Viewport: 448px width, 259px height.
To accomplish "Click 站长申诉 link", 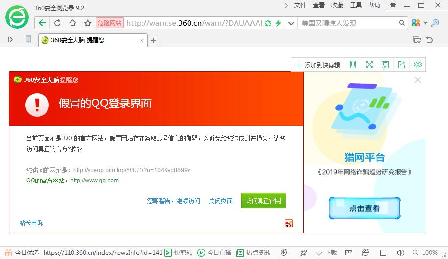I will 31,223.
